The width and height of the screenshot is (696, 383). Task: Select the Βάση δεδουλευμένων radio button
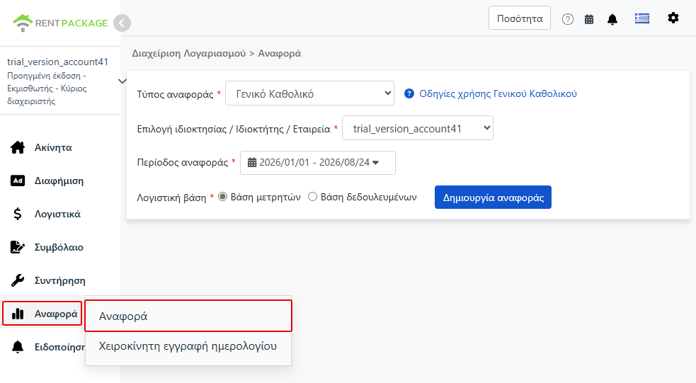pos(312,197)
